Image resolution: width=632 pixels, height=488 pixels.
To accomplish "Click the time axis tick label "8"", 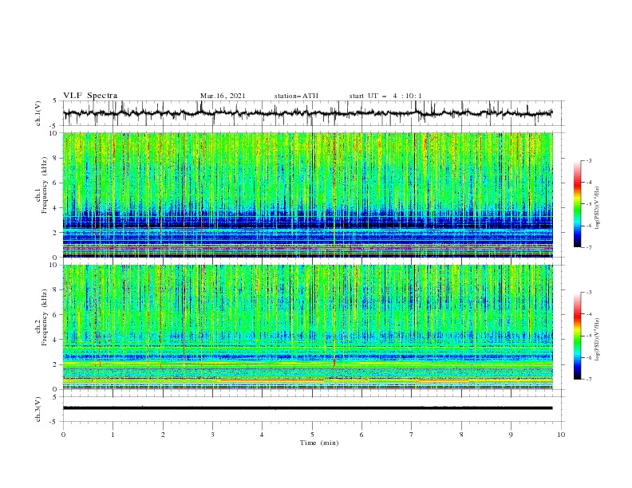I will [x=461, y=435].
